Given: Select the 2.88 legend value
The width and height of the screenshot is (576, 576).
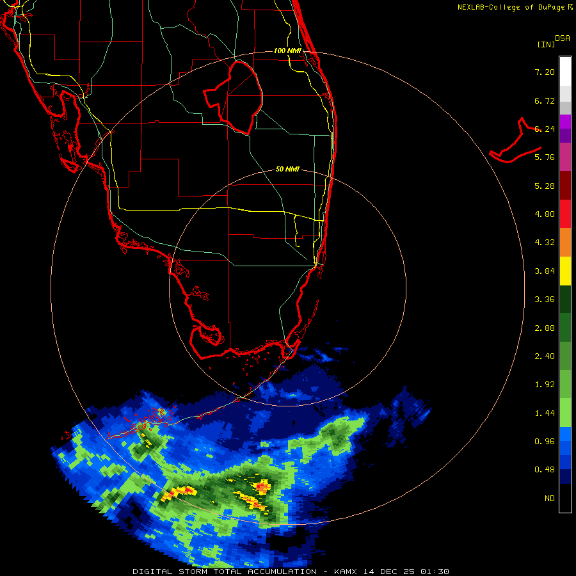Looking at the screenshot, I should [545, 328].
